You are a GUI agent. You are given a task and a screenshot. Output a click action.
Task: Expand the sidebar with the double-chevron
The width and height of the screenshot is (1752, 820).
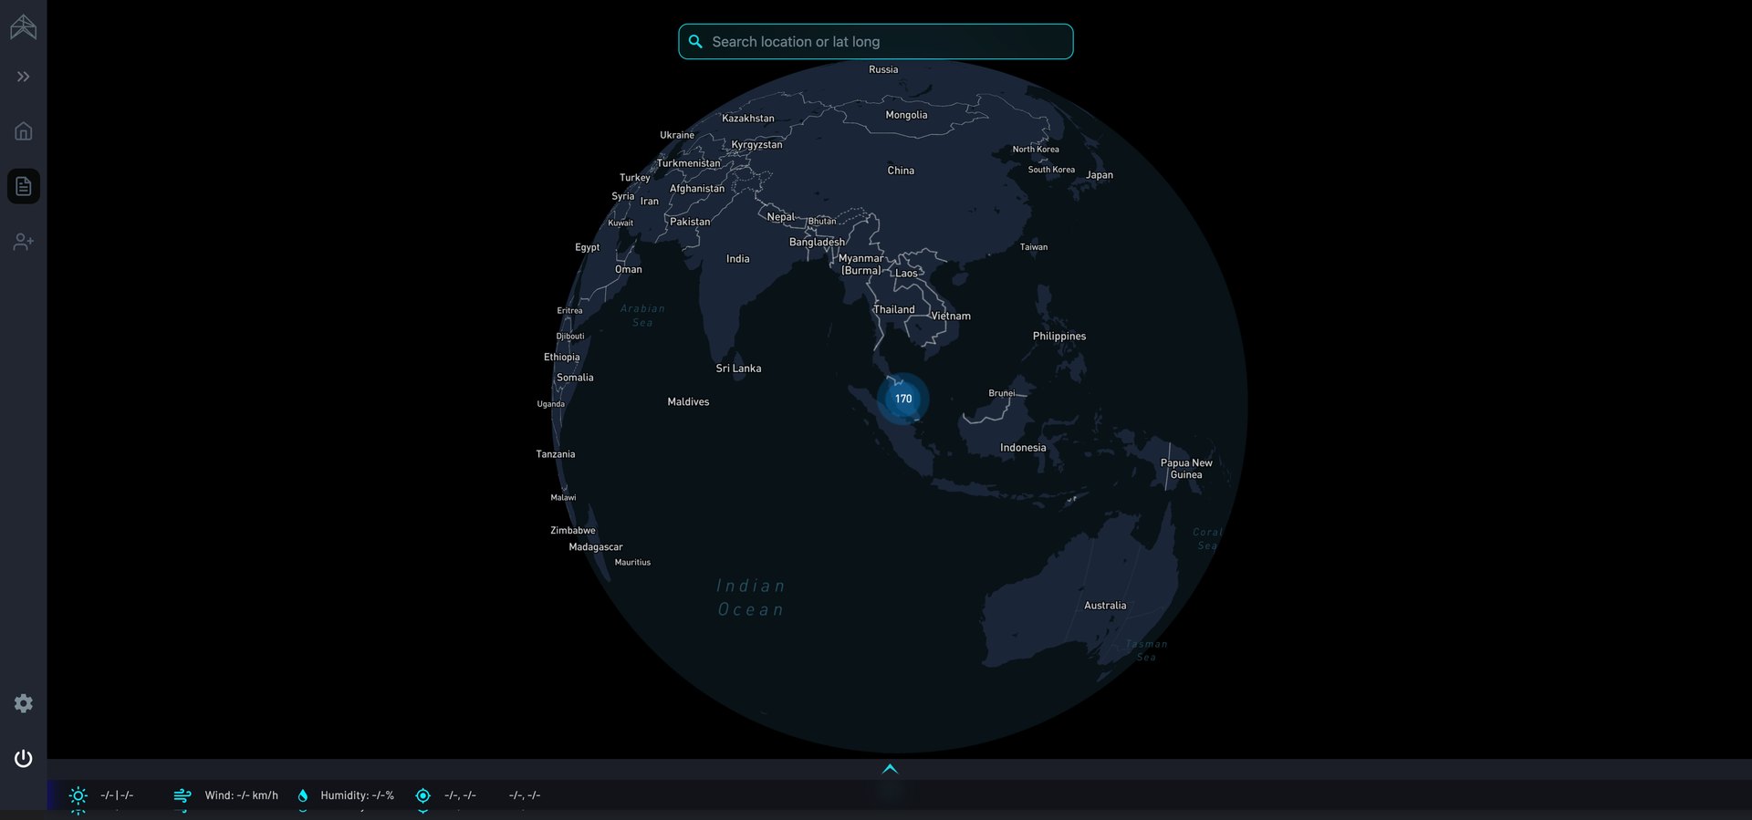(x=24, y=77)
